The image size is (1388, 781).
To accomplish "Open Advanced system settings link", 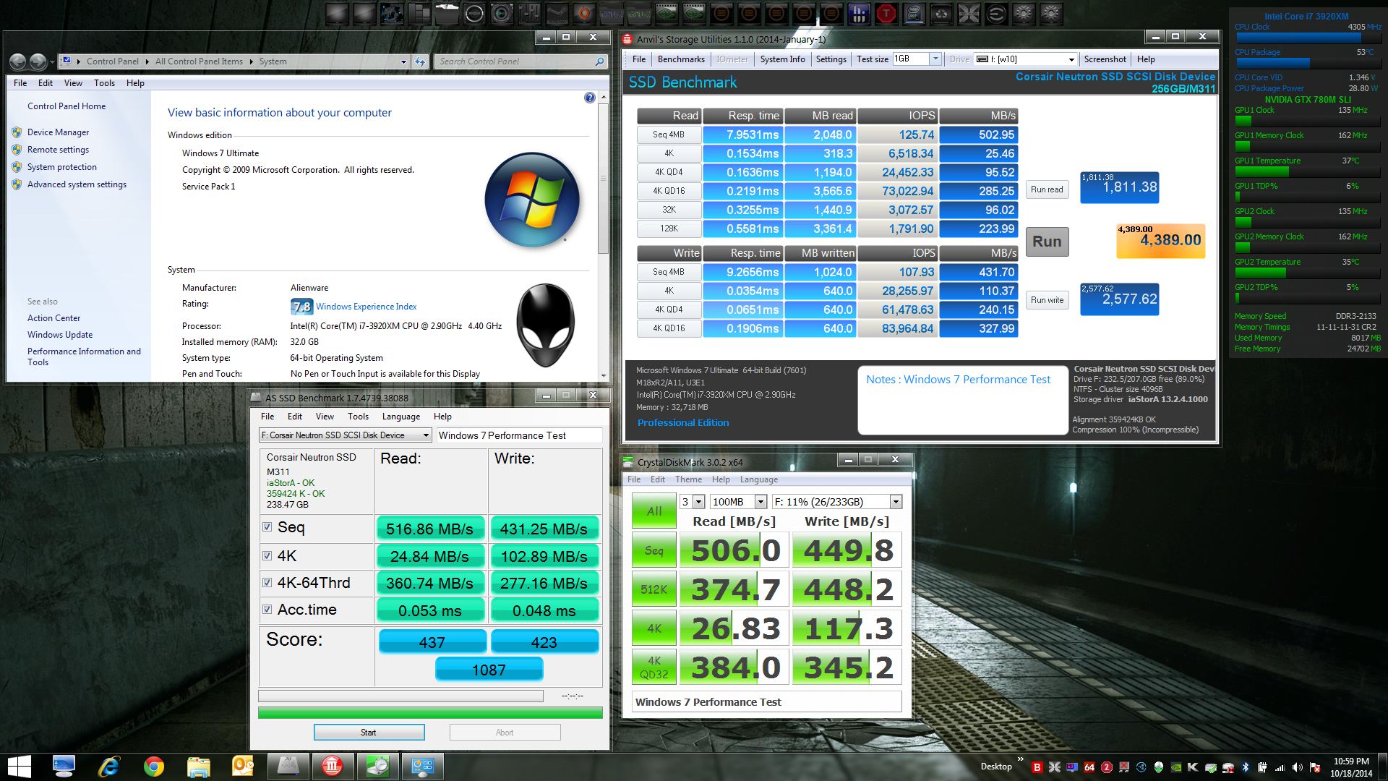I will [x=77, y=184].
